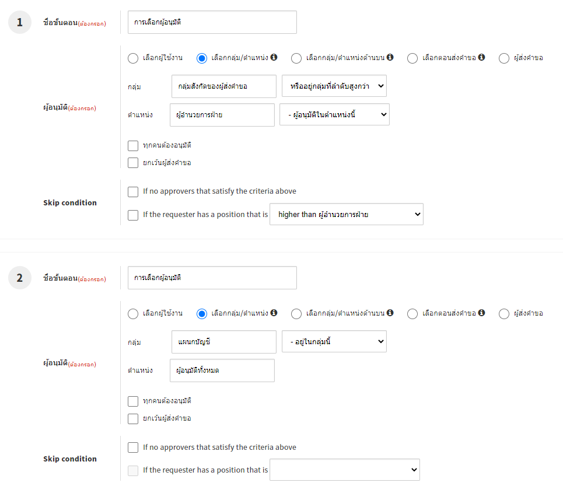The width and height of the screenshot is (563, 486).
Task: Open the หรืออยู่กลุ่มที่ลำดับสูงกว่า dropdown
Action: tap(334, 86)
